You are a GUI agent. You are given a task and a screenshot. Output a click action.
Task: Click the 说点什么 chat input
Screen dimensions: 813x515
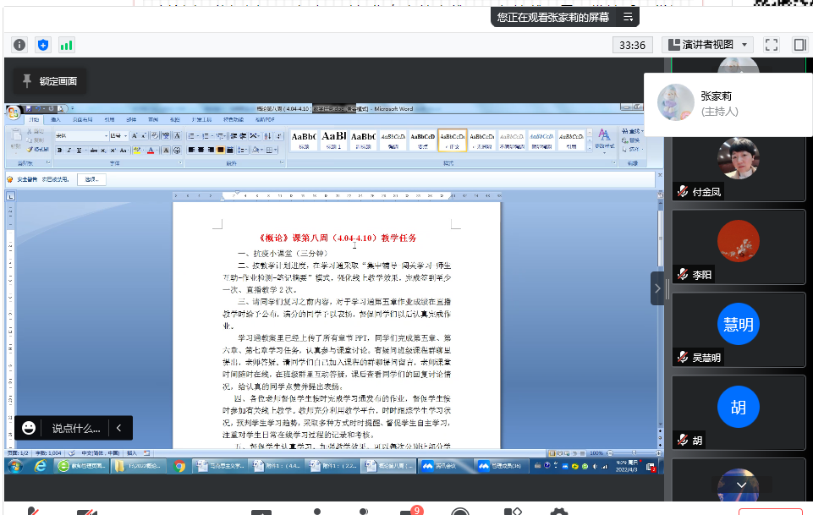click(76, 428)
